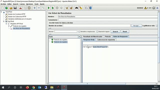Click the Nombre text field
The width and height of the screenshot is (160, 90).
click(108, 16)
